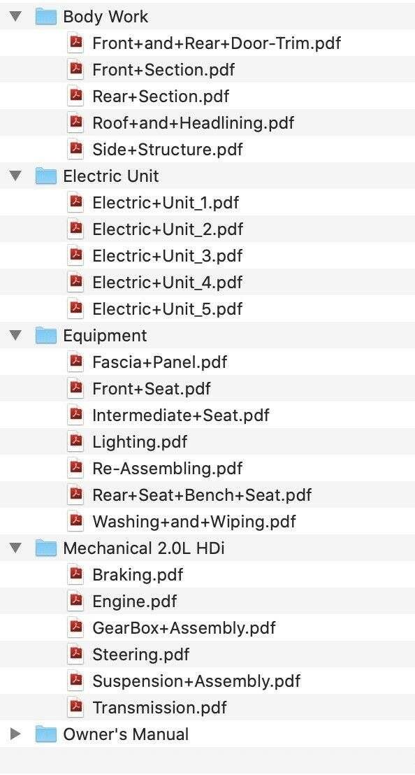
Task: Select Washing+and+Wiping.pdf in the list
Action: [x=194, y=521]
